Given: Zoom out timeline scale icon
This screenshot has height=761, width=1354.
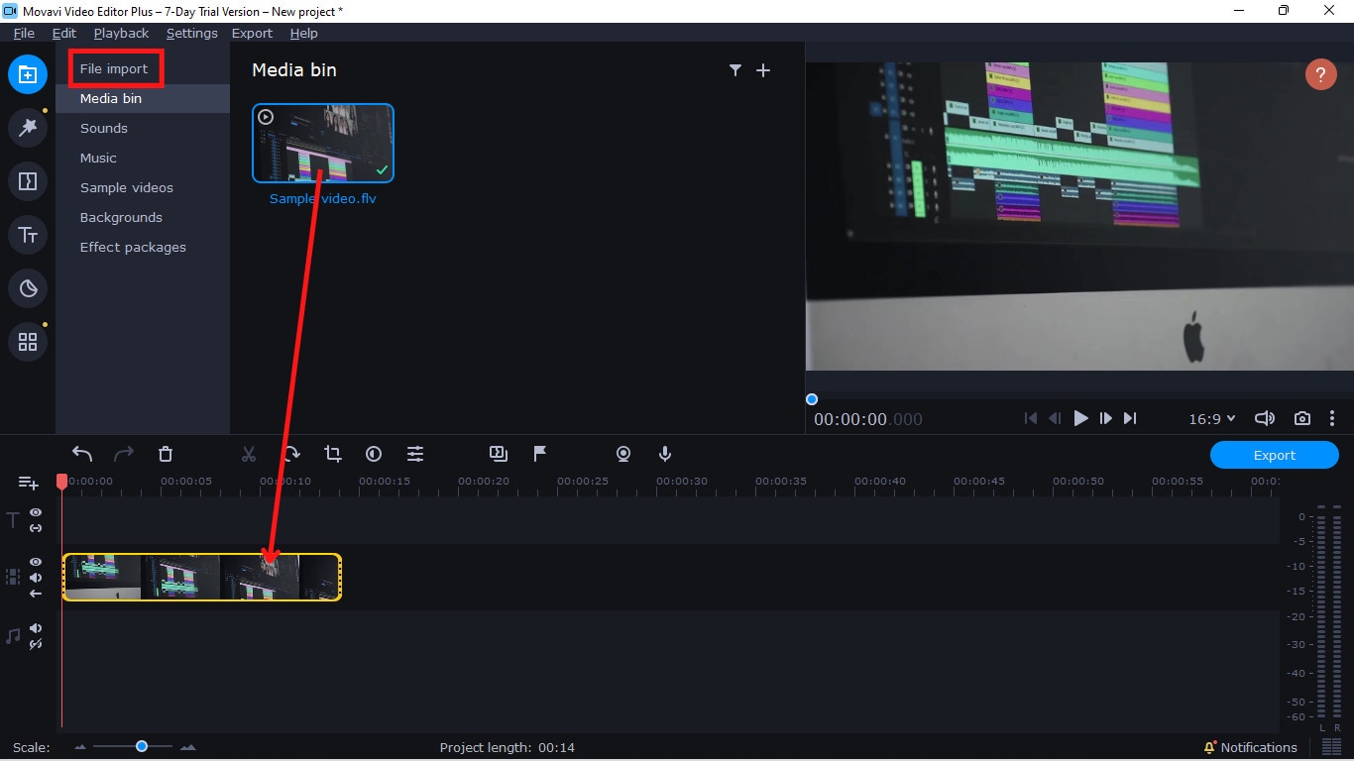Looking at the screenshot, I should pyautogui.click(x=81, y=747).
